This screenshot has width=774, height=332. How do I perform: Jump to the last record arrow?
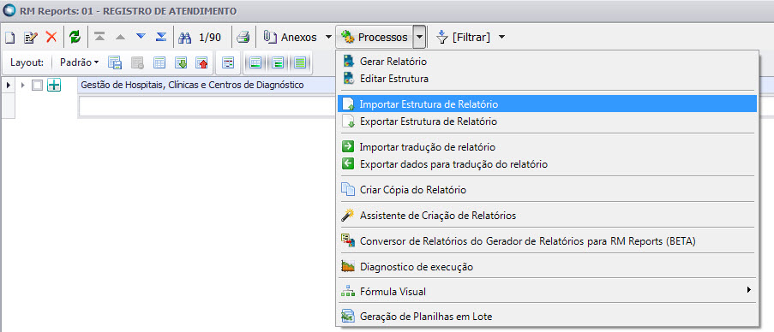(161, 37)
